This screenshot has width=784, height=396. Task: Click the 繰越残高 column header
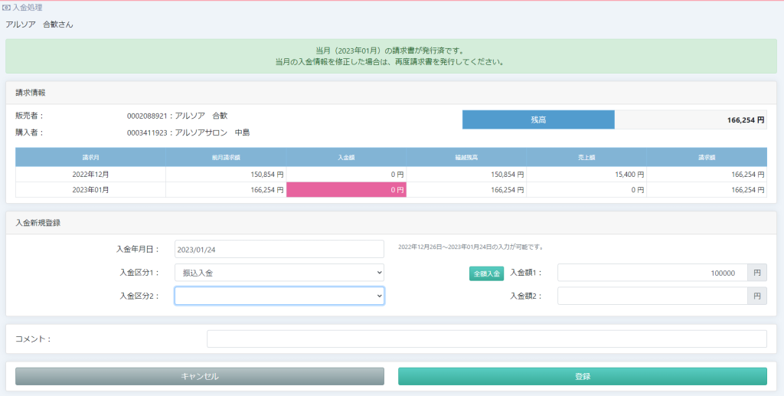(x=465, y=157)
